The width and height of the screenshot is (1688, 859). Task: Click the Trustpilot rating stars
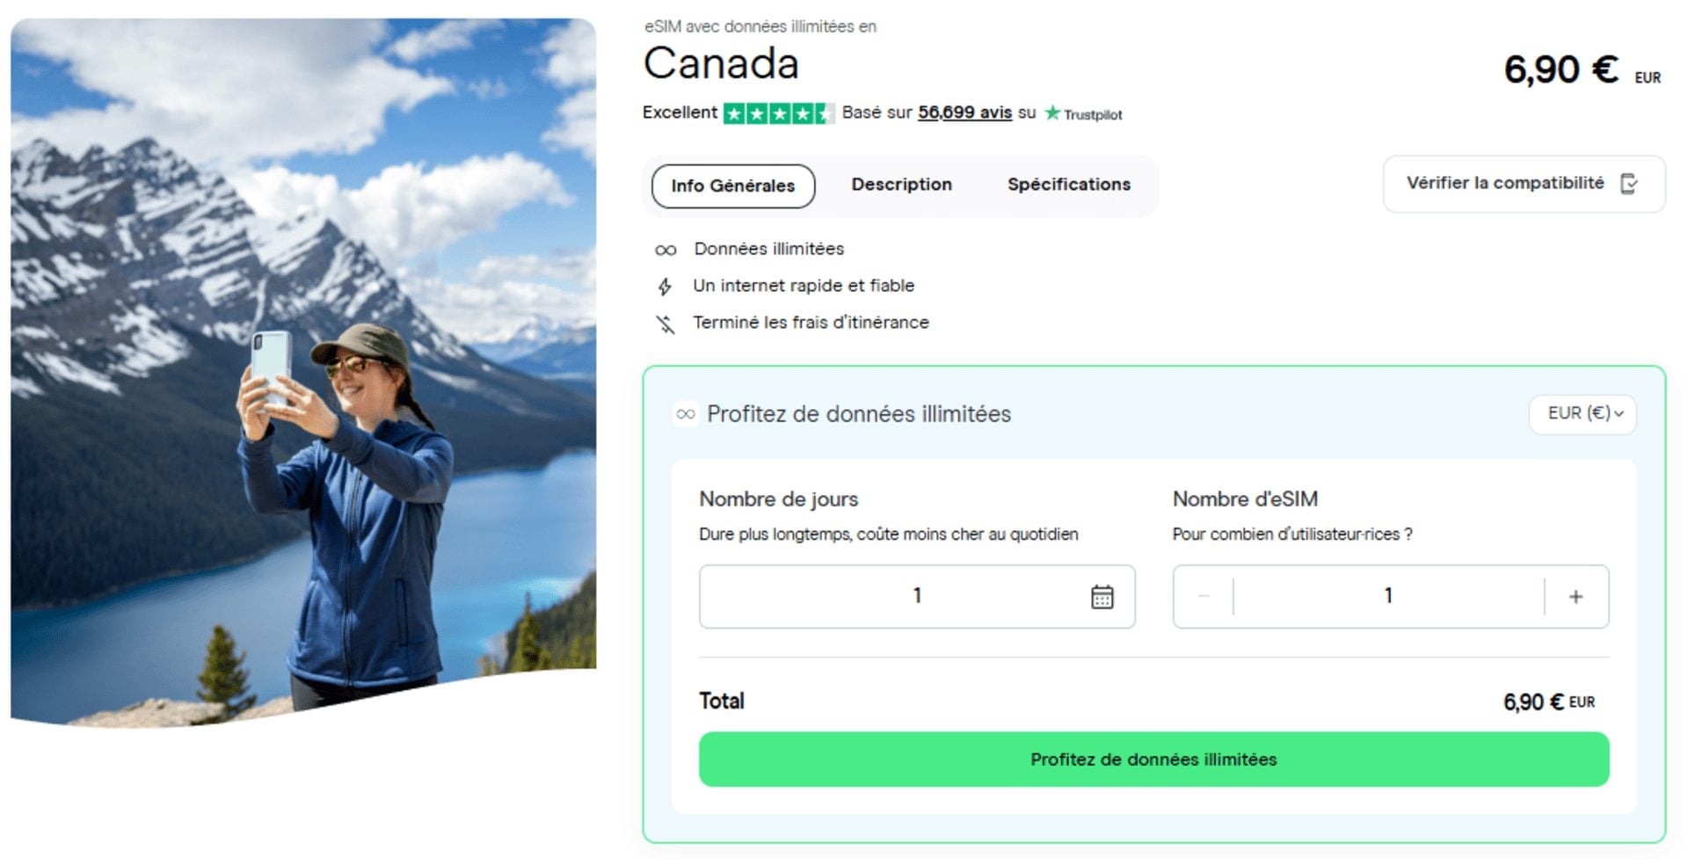pyautogui.click(x=778, y=113)
